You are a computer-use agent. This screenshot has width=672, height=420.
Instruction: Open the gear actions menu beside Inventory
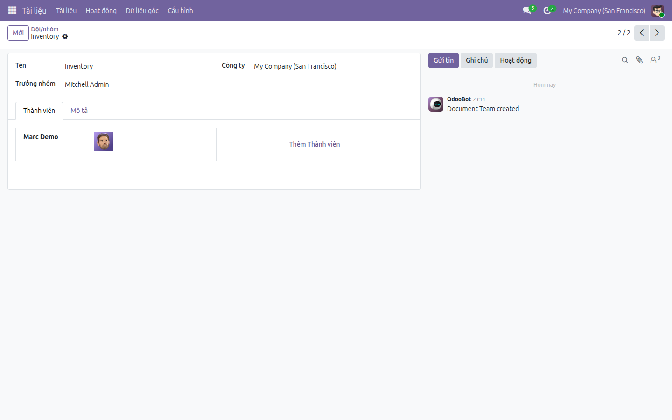tap(65, 36)
